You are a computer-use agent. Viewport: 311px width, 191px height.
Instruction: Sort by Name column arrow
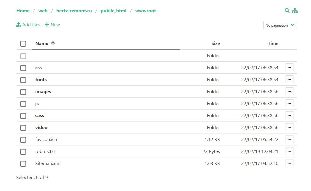(53, 44)
